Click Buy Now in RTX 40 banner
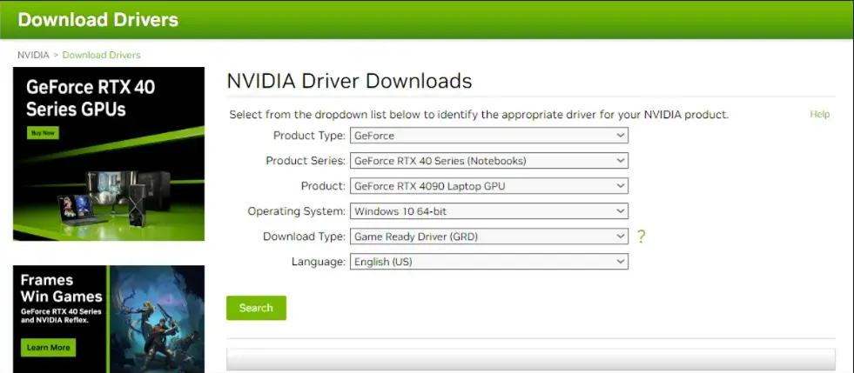 pyautogui.click(x=43, y=133)
